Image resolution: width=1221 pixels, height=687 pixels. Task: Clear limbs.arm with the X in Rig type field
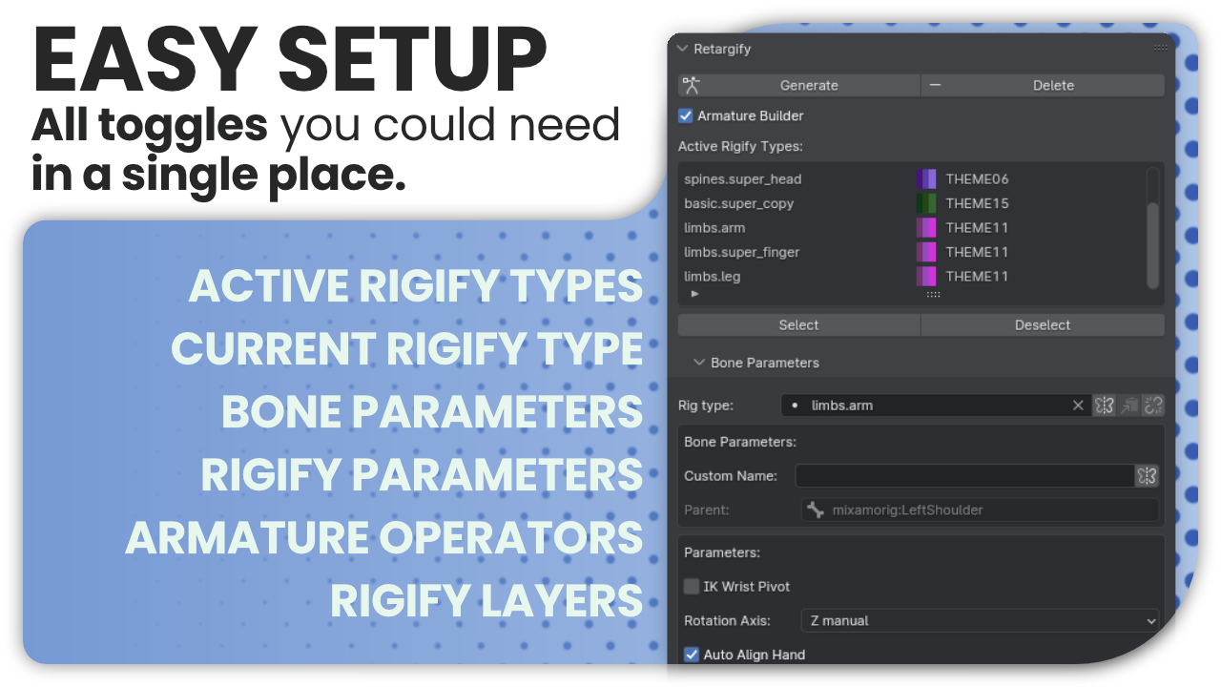tap(1078, 405)
